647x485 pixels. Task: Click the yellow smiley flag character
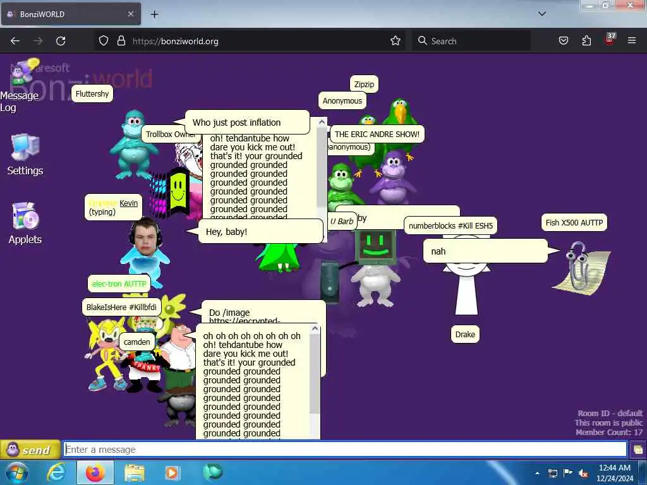(178, 191)
